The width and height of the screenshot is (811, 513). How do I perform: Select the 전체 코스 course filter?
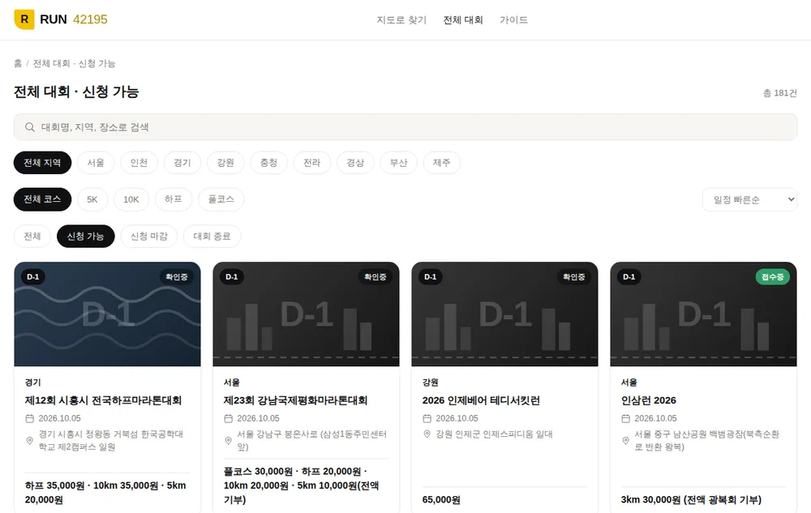coord(42,199)
